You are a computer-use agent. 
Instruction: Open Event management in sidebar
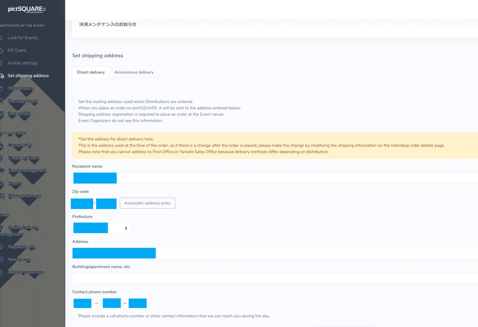tap(27, 171)
